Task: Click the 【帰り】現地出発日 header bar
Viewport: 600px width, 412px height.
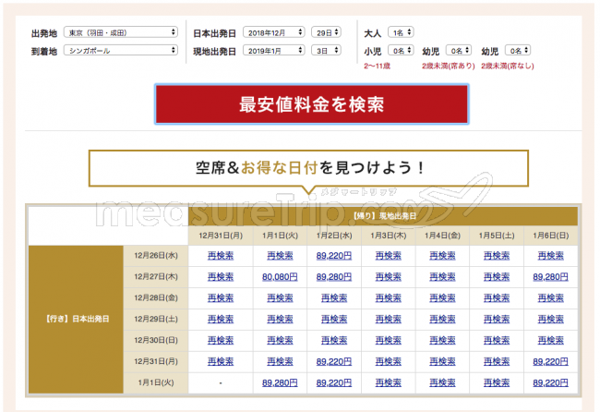Action: [383, 216]
